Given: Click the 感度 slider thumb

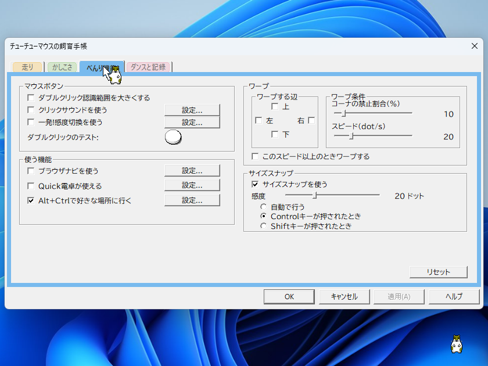Looking at the screenshot, I should [315, 195].
